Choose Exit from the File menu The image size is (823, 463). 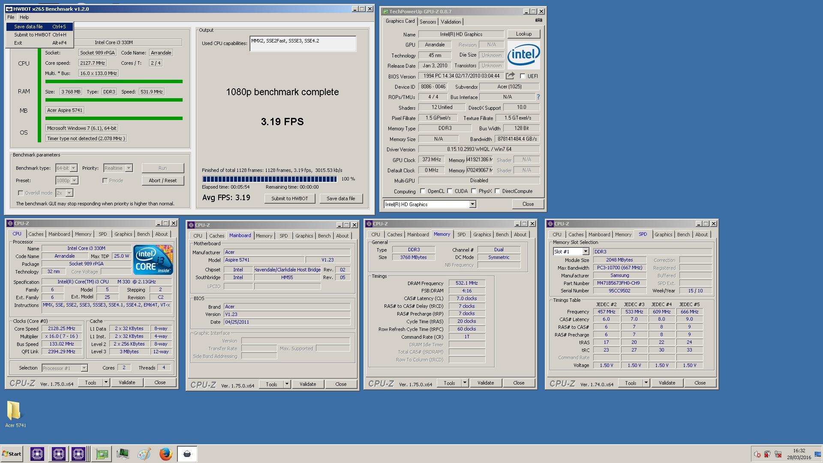point(40,43)
